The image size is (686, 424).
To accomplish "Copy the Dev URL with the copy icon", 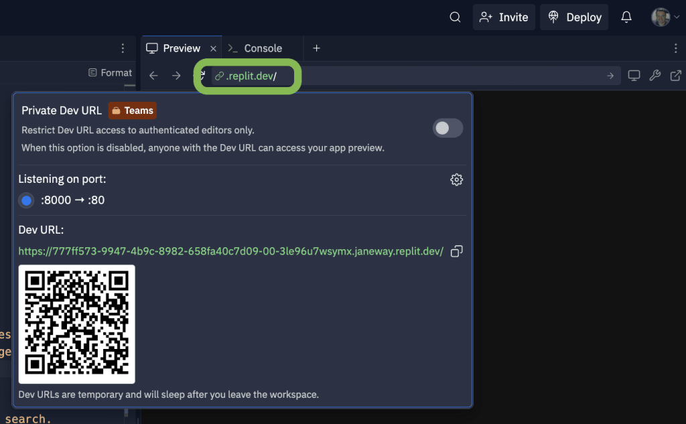I will pos(456,251).
